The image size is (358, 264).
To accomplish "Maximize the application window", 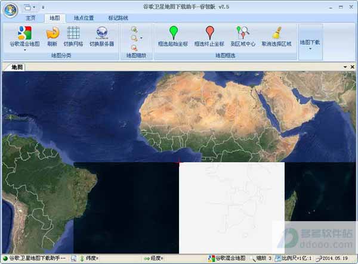I will pyautogui.click(x=341, y=7).
